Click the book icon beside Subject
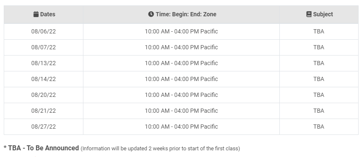Image resolution: width=364 pixels, height=157 pixels. 309,14
